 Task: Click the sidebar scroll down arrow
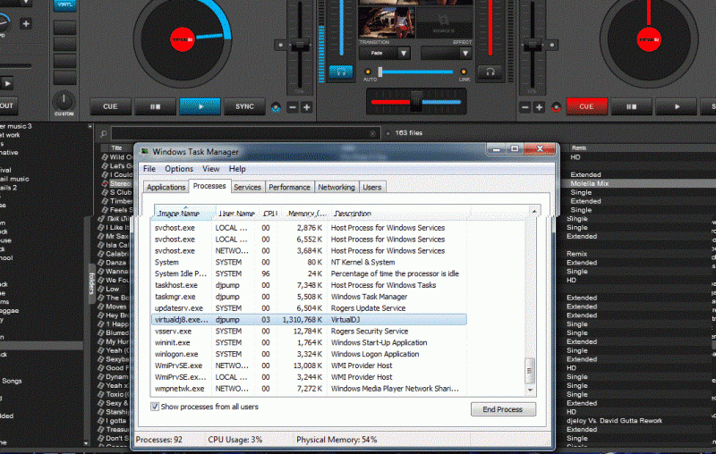[x=86, y=443]
